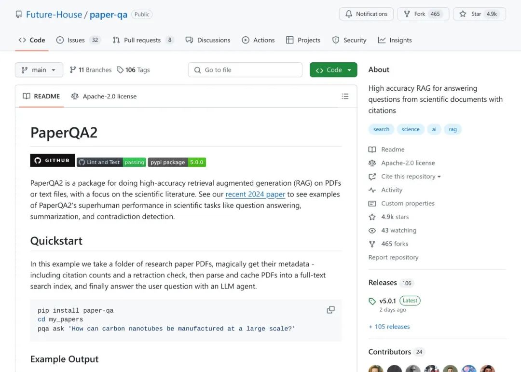521x372 pixels.
Task: Click the search topic tag
Action: click(381, 129)
